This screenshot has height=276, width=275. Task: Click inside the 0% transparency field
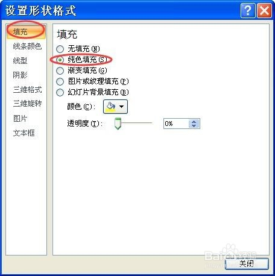(176, 124)
